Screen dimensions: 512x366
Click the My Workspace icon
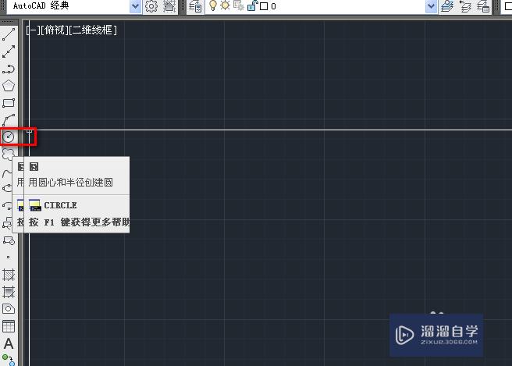pos(169,6)
